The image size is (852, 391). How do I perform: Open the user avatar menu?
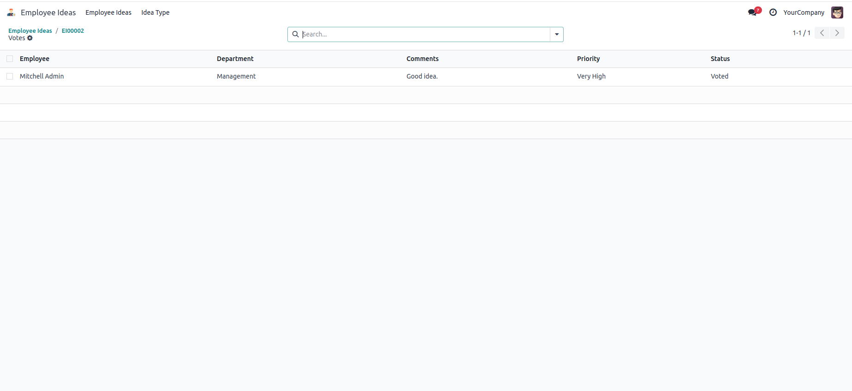pyautogui.click(x=837, y=12)
